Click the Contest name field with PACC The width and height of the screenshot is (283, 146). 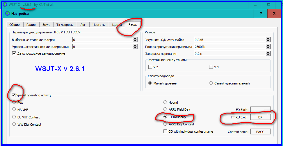pyautogui.click(x=260, y=131)
